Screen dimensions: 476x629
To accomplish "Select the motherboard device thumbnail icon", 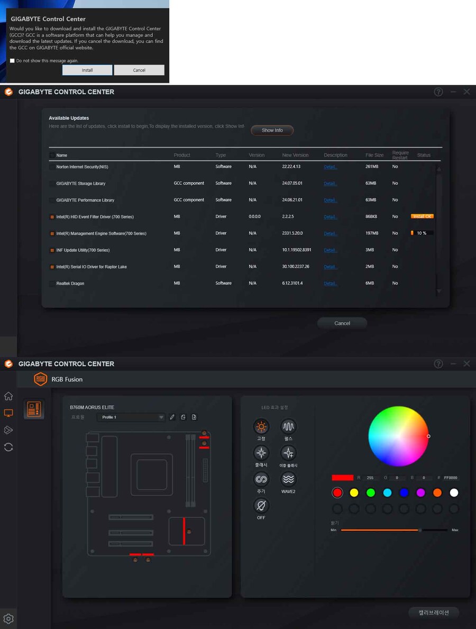I will (34, 409).
